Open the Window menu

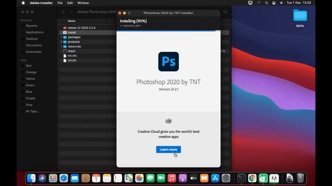[x=83, y=3]
